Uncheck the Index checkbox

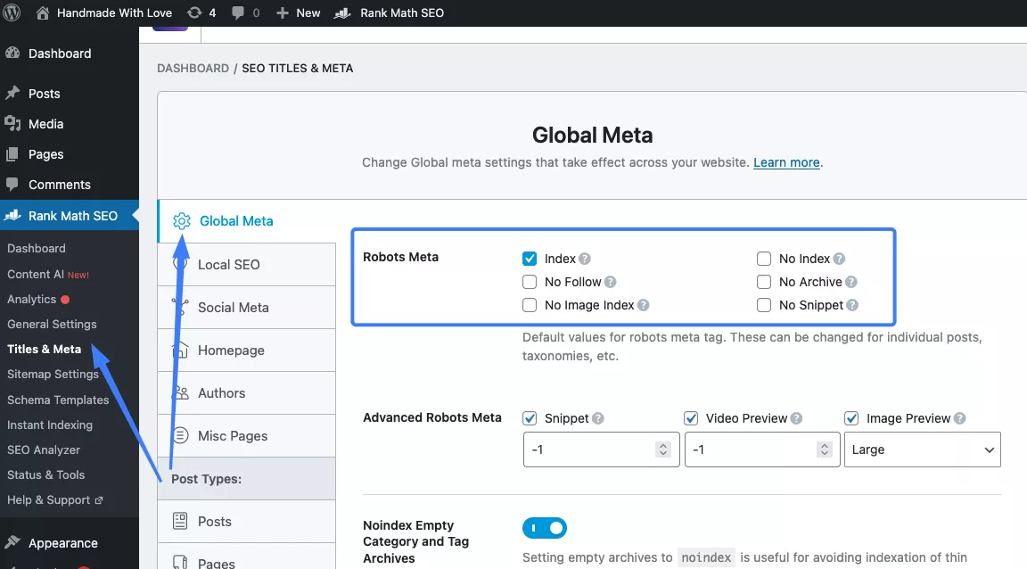pyautogui.click(x=530, y=259)
